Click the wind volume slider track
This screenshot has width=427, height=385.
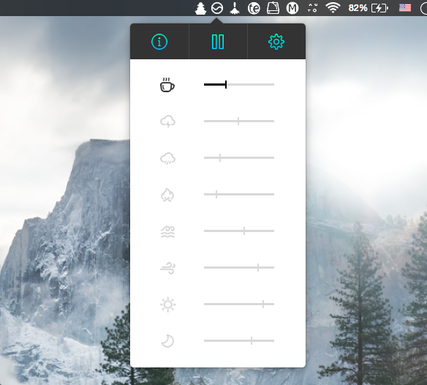[239, 267]
